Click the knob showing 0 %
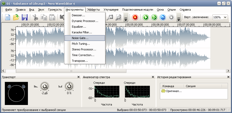The height and width of the screenshot is (113, 232). pyautogui.click(x=69, y=86)
